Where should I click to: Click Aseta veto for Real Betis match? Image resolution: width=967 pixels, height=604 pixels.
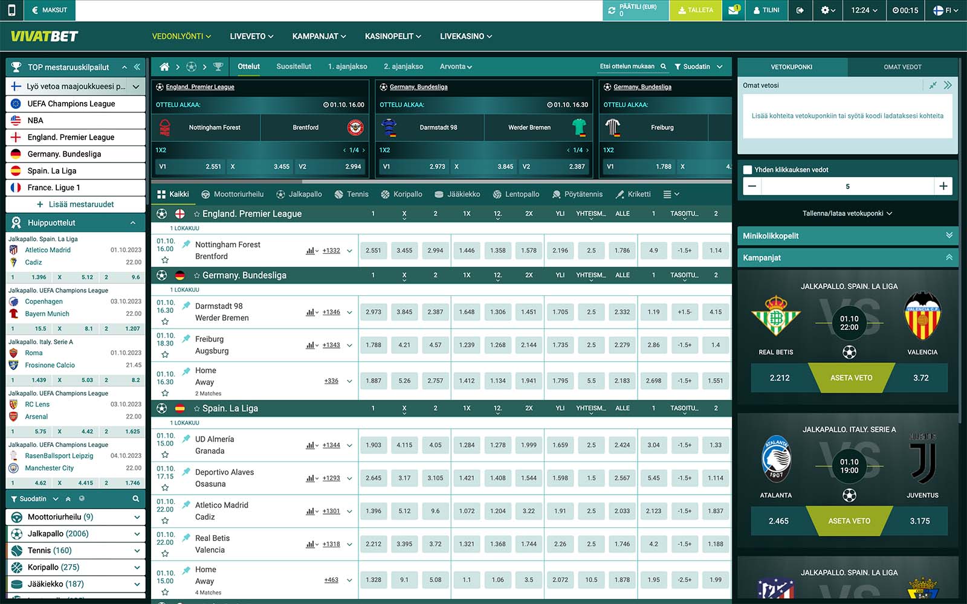[x=851, y=378]
